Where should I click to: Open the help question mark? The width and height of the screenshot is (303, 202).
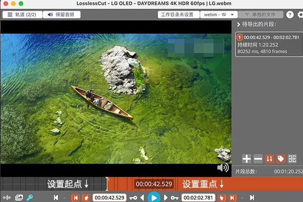(x=290, y=15)
